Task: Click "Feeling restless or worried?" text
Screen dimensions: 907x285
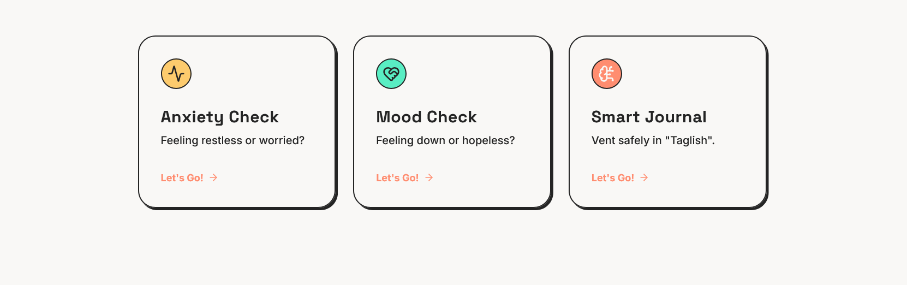Action: pos(232,140)
